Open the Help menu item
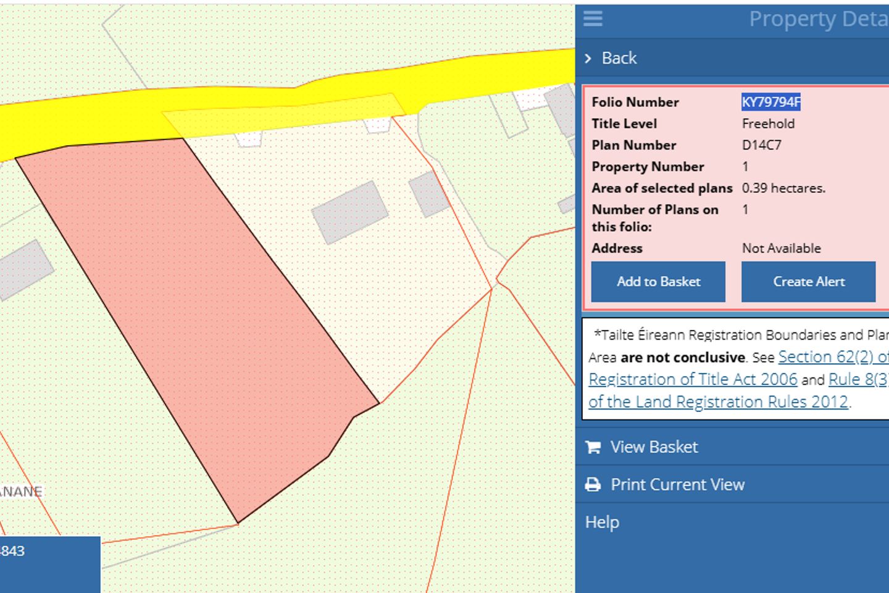 point(602,522)
